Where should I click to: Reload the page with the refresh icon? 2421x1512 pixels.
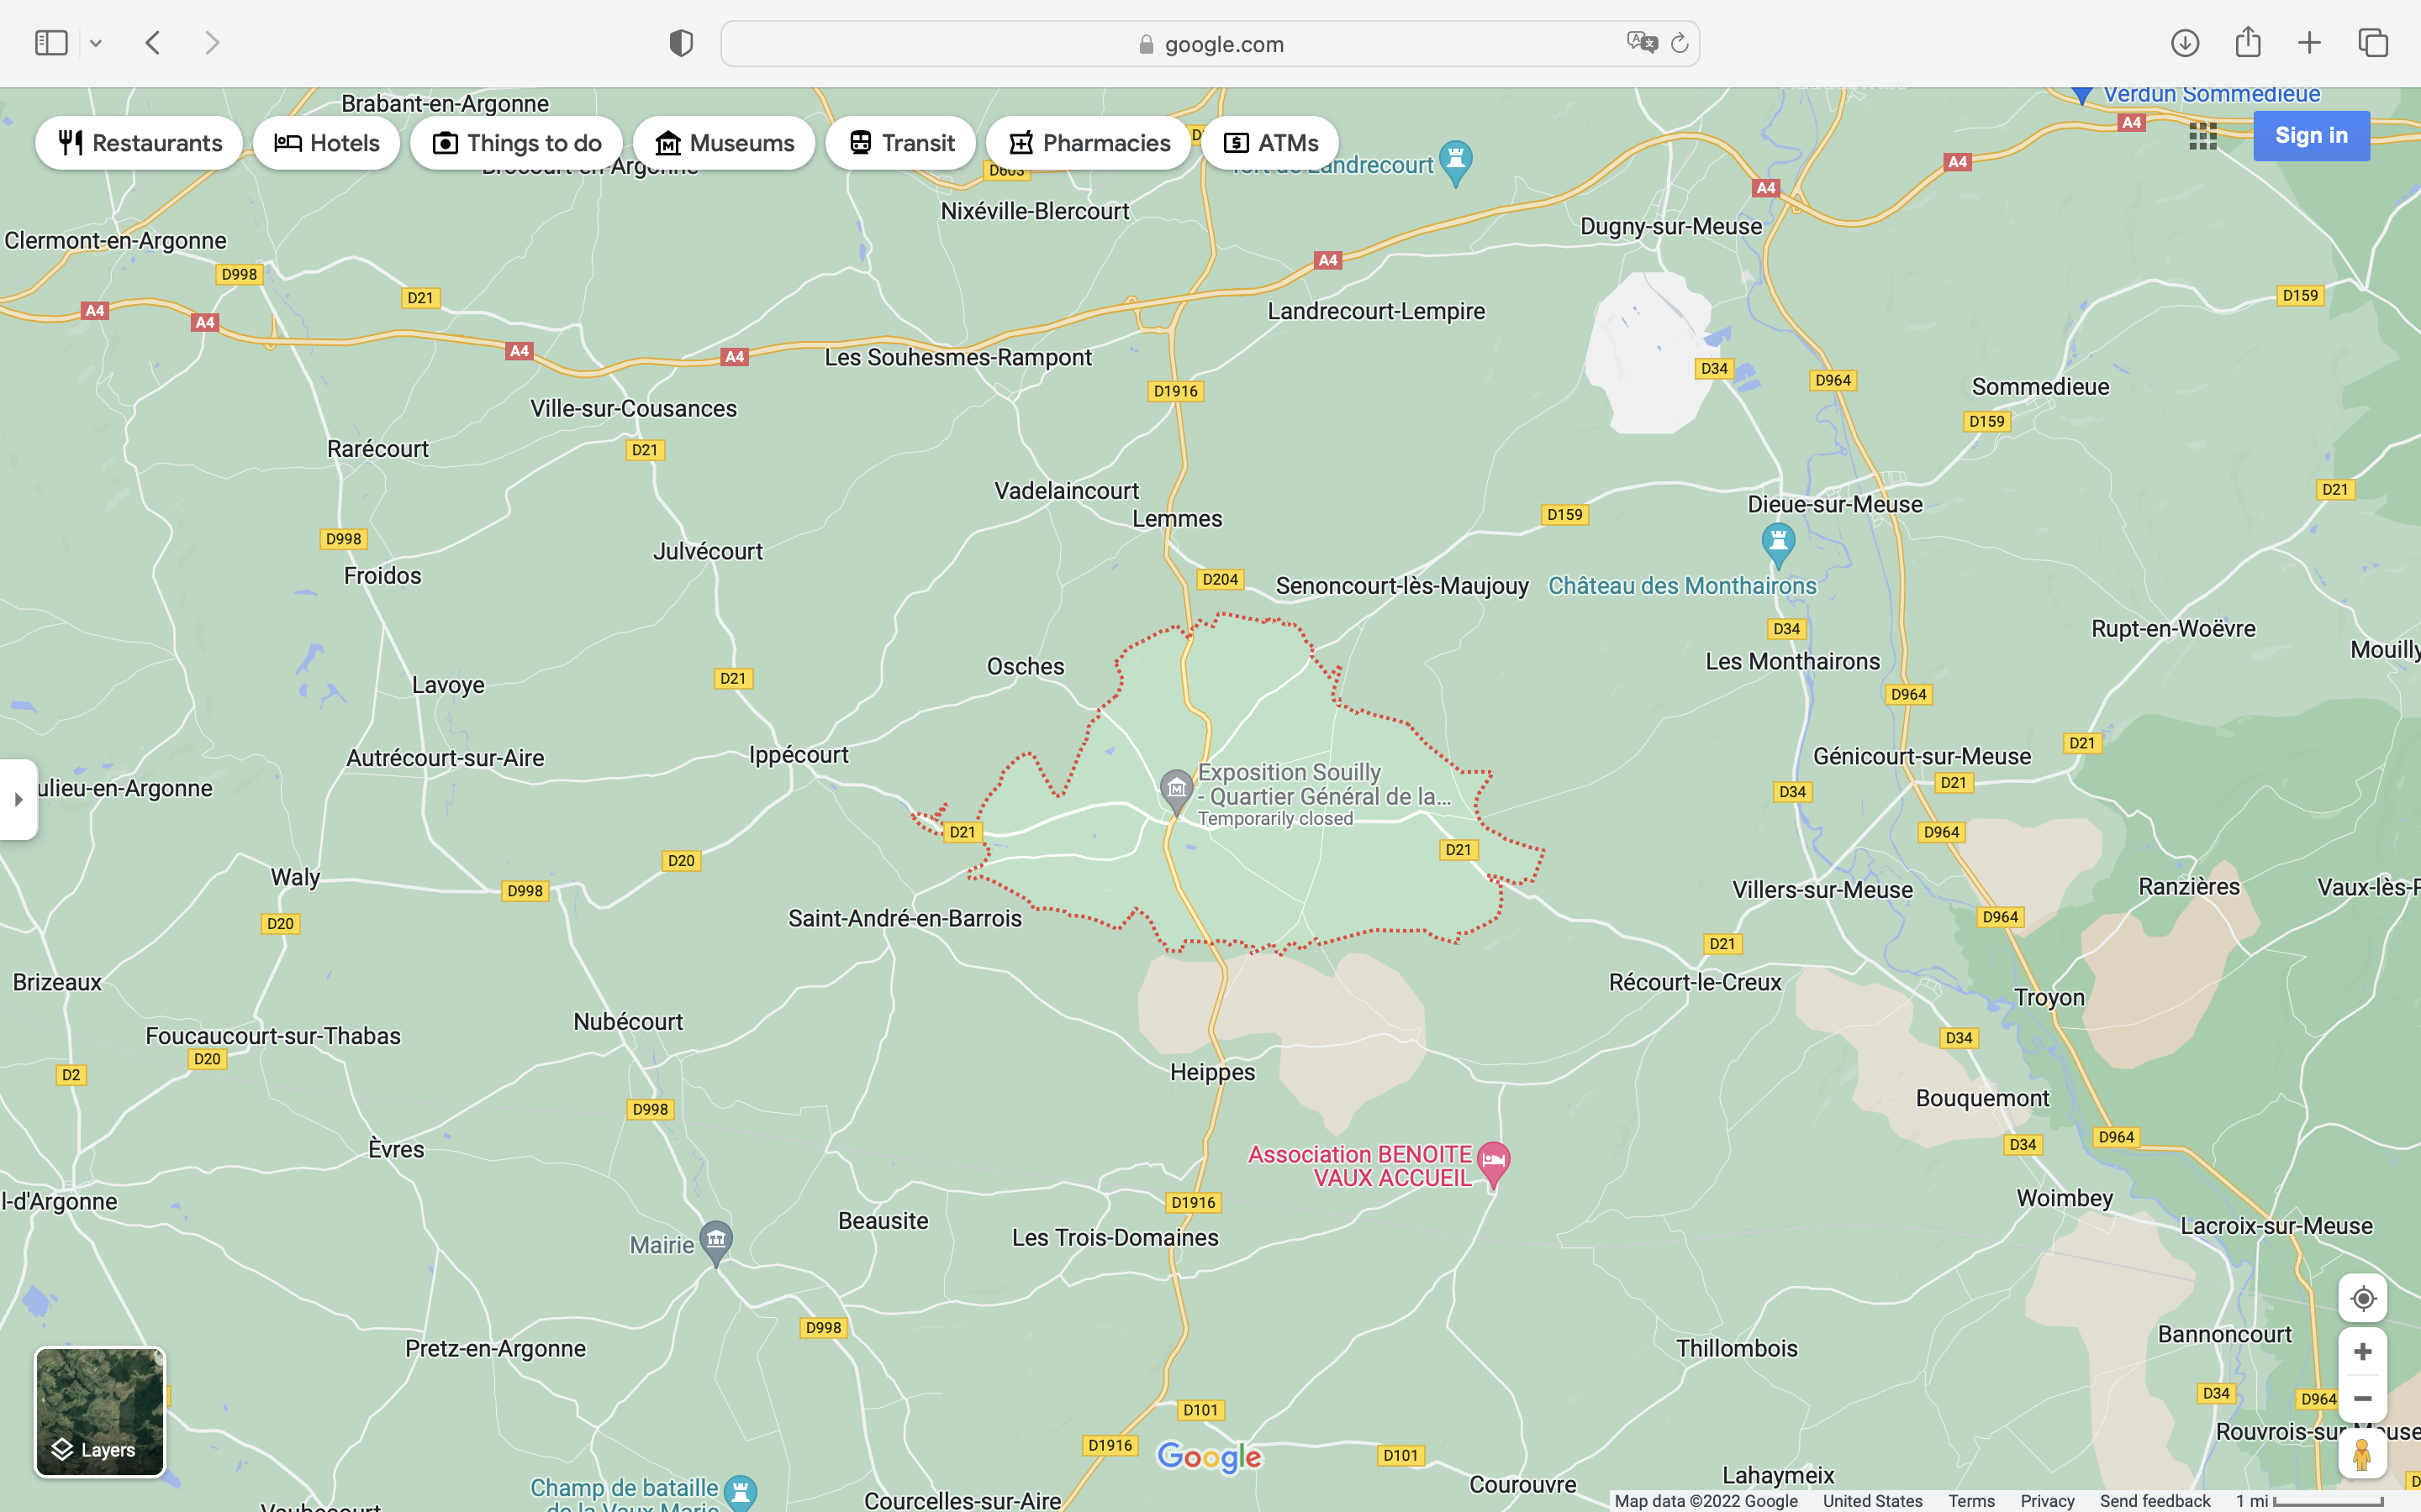(1680, 43)
